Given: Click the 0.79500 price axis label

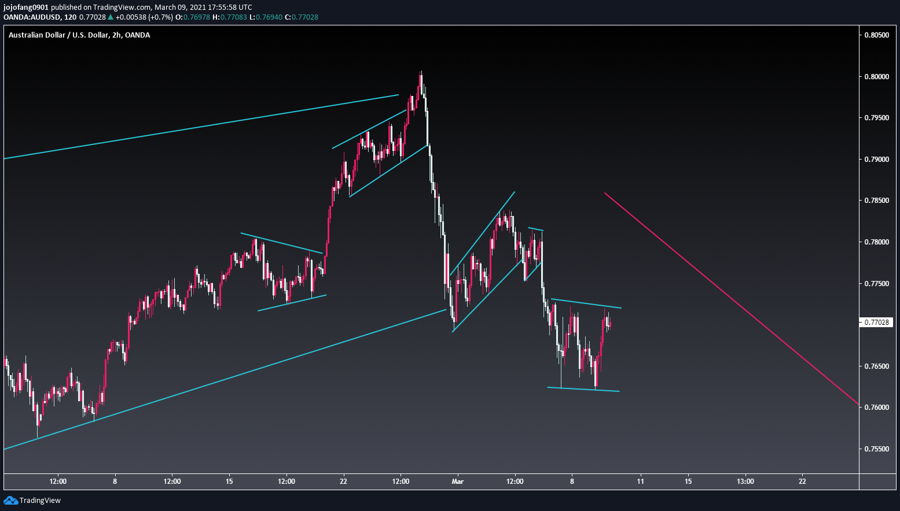Looking at the screenshot, I should pyautogui.click(x=876, y=118).
